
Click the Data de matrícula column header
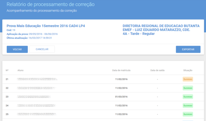pyautogui.click(x=121, y=70)
